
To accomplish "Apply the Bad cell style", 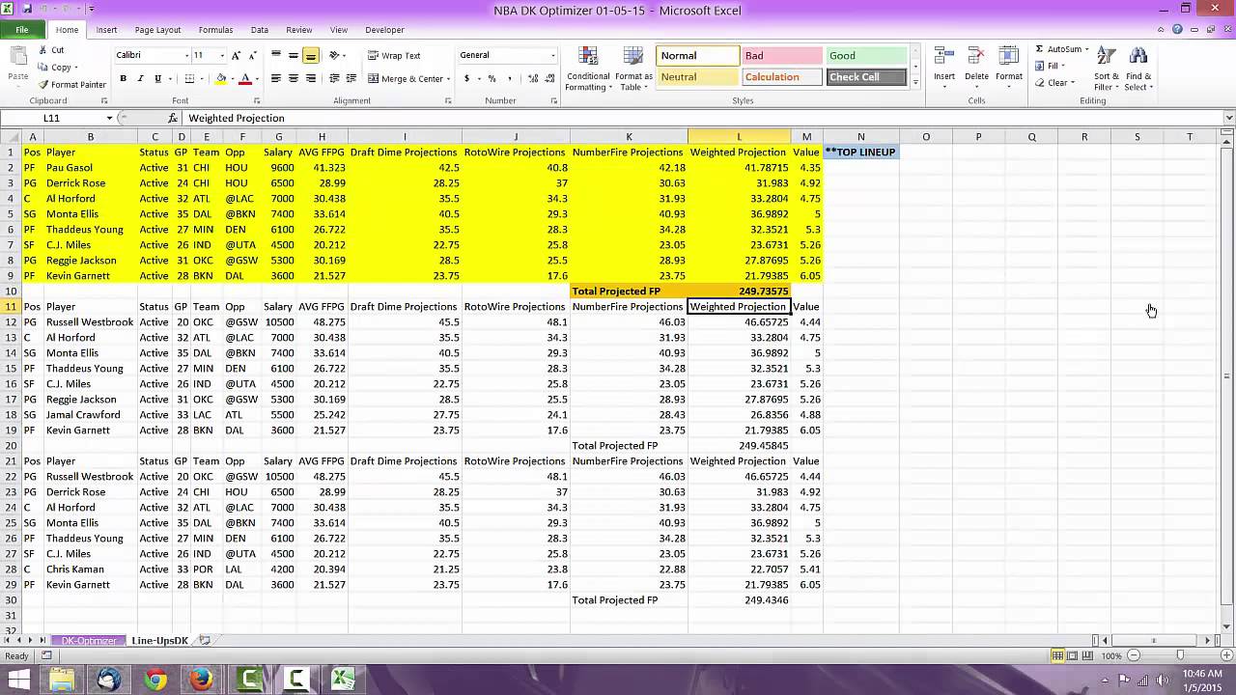I will 781,56.
